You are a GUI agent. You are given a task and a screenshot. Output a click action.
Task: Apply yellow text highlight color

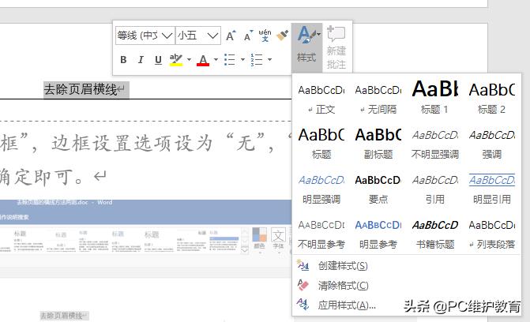pos(176,60)
